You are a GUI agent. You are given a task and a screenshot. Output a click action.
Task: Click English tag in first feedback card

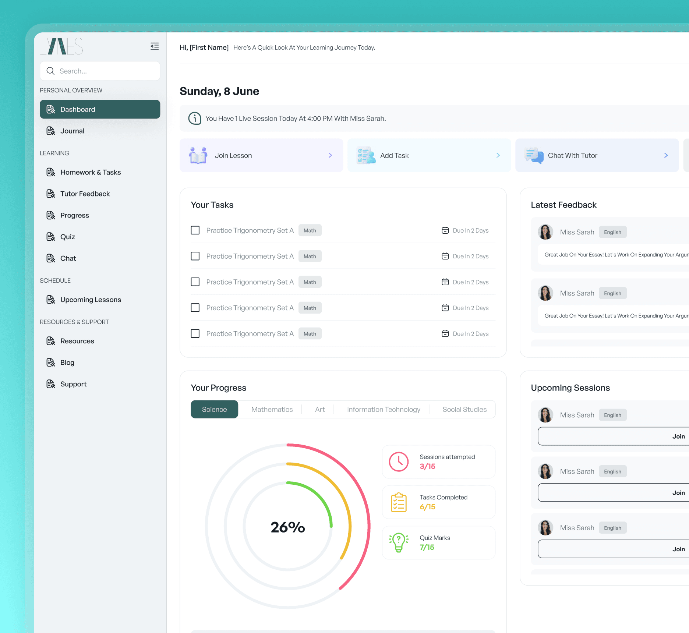pos(612,232)
